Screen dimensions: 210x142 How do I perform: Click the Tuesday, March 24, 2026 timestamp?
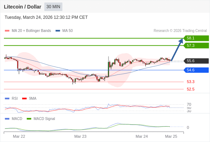(x=46, y=17)
